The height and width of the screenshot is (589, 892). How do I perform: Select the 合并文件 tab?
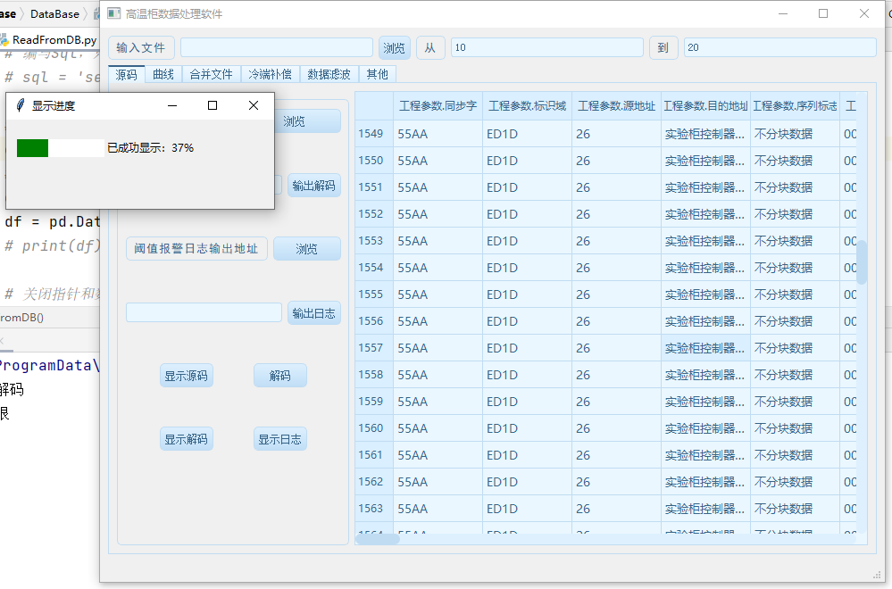click(211, 74)
